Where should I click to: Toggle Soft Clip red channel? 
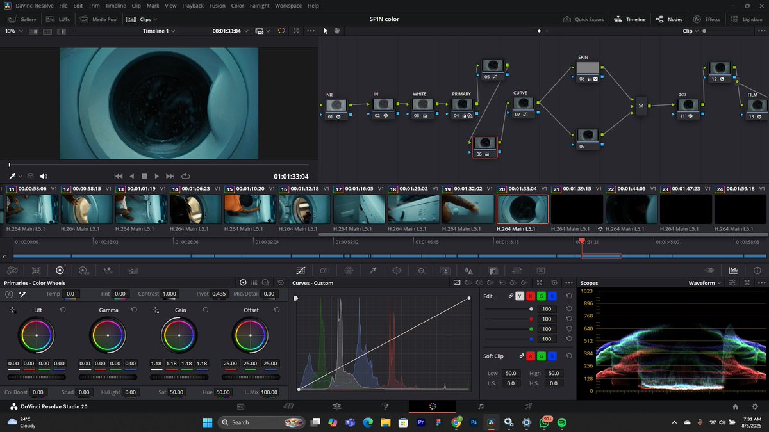tap(531, 356)
